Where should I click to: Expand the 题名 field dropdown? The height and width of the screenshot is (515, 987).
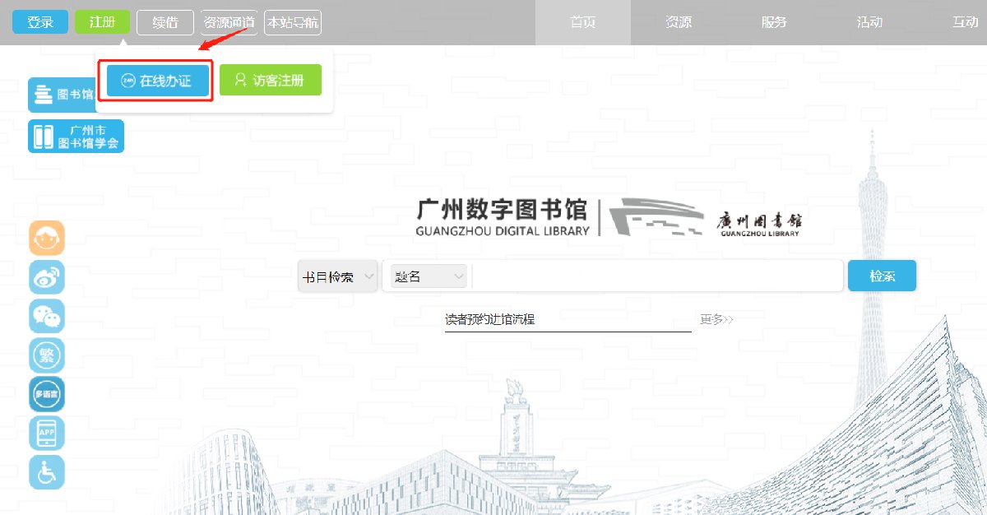click(429, 276)
